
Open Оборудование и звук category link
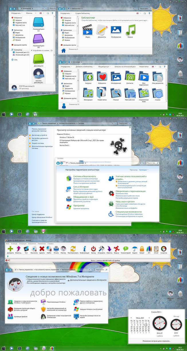point(83,197)
